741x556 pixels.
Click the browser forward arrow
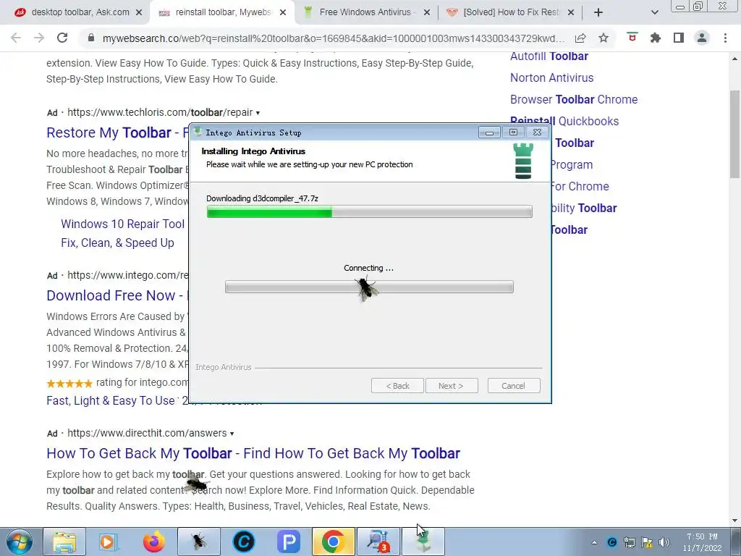pyautogui.click(x=39, y=38)
